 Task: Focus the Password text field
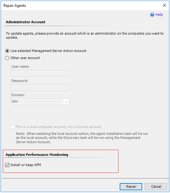point(40,88)
